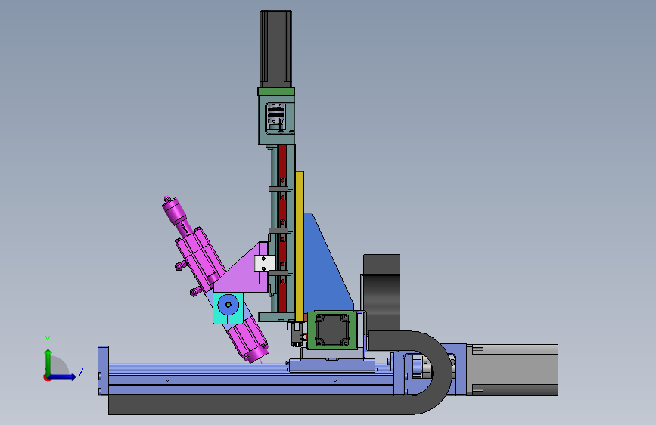Viewport: 656px width, 425px height.
Task: Select the black vertical motor at the top
Action: click(x=275, y=48)
